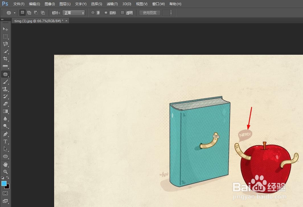Screen dimensions: 303x207
Task: Switch to the timg (1).jpg document tab
Action: click(x=39, y=21)
